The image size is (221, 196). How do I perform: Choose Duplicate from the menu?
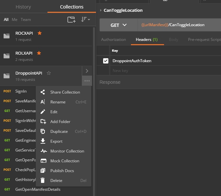coord(64,132)
